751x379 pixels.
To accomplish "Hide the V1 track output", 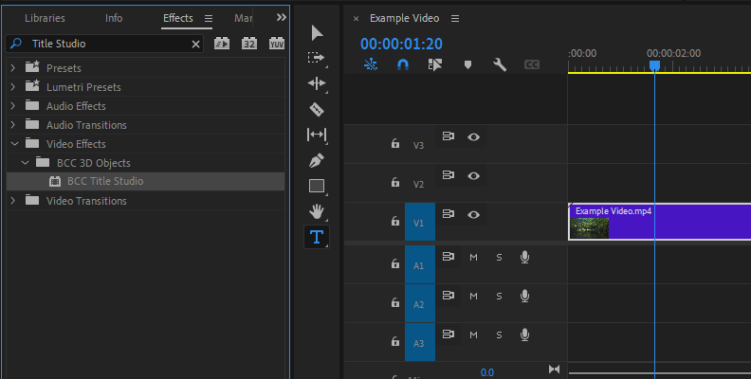I will point(473,214).
